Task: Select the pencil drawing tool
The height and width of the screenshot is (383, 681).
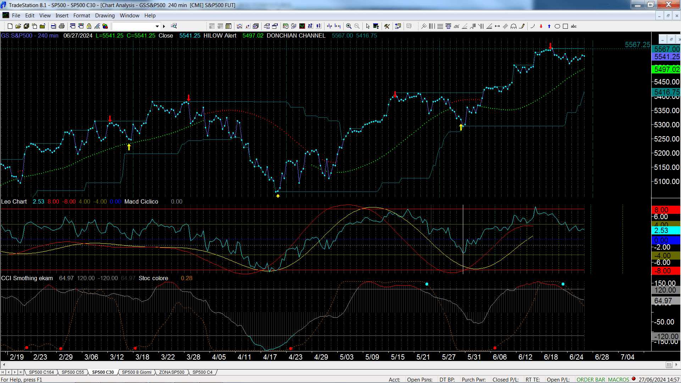Action: coord(522,26)
